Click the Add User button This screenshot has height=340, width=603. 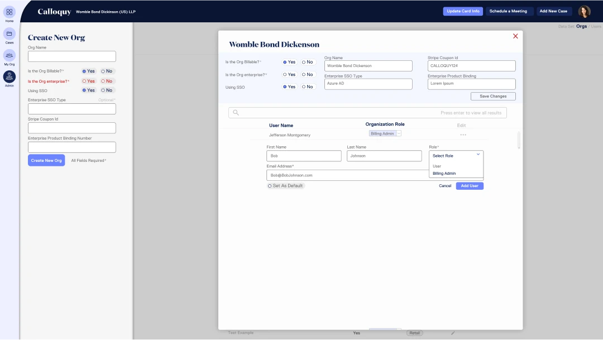click(x=470, y=186)
